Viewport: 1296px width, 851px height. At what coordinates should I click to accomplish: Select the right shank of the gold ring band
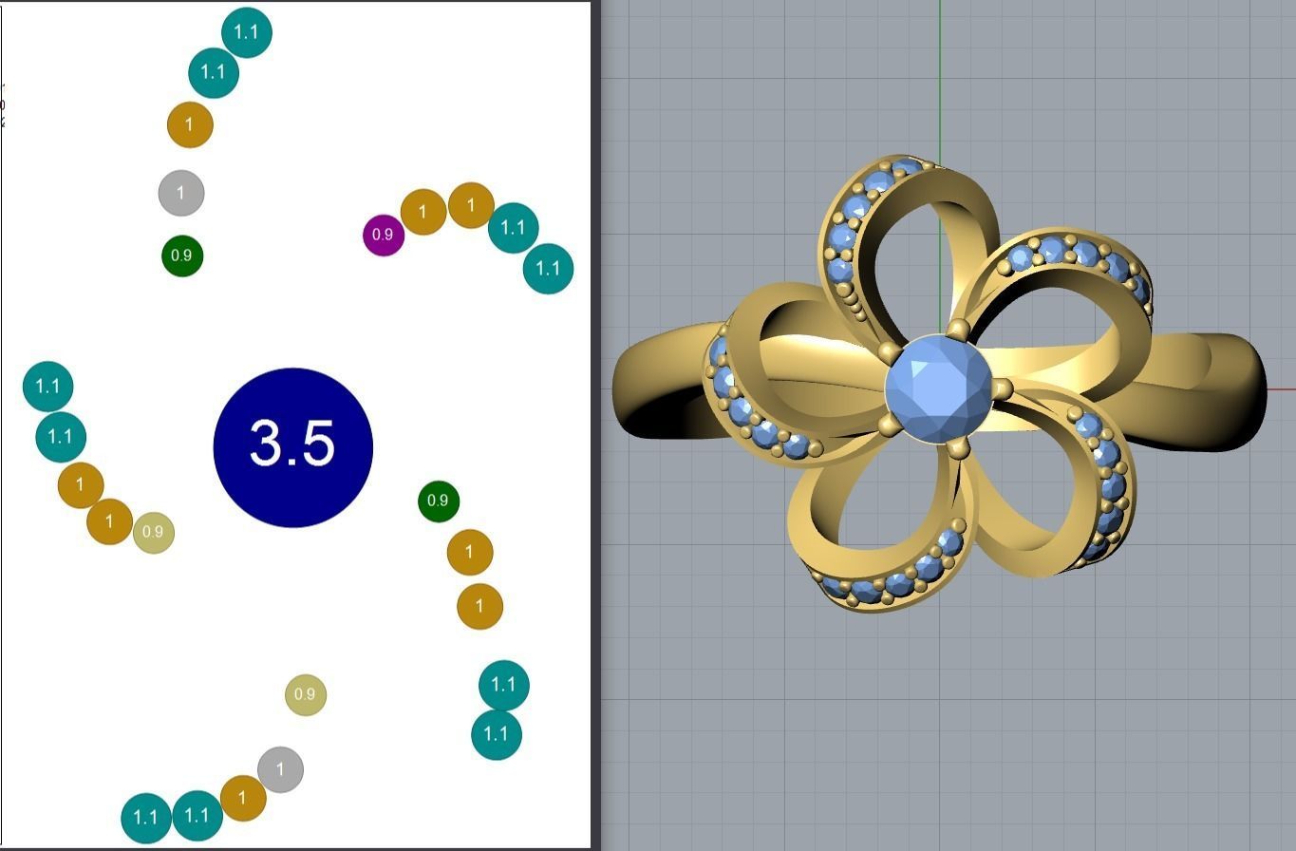pos(1206,391)
